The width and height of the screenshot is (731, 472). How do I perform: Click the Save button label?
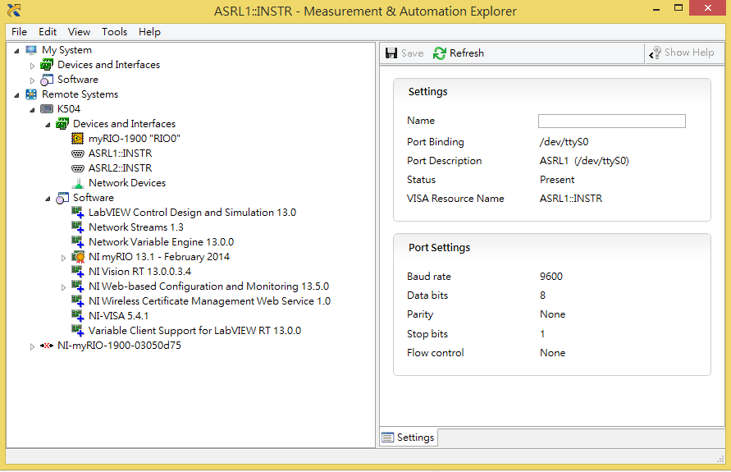[412, 53]
